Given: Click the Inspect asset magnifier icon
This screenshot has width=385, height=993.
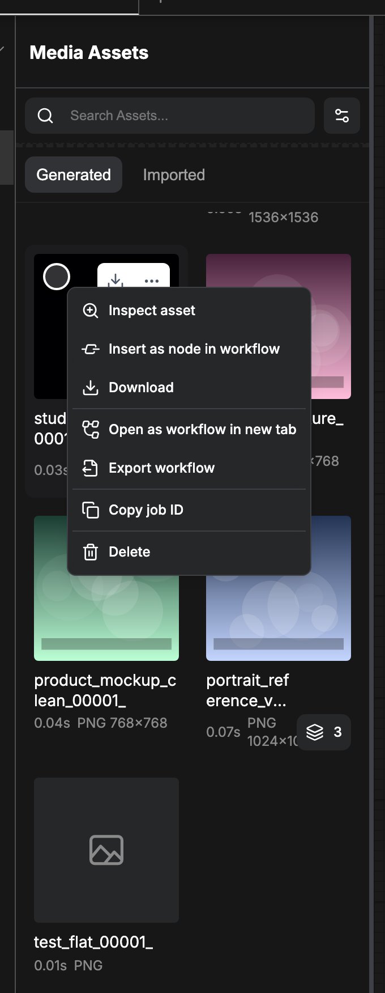Looking at the screenshot, I should point(91,310).
